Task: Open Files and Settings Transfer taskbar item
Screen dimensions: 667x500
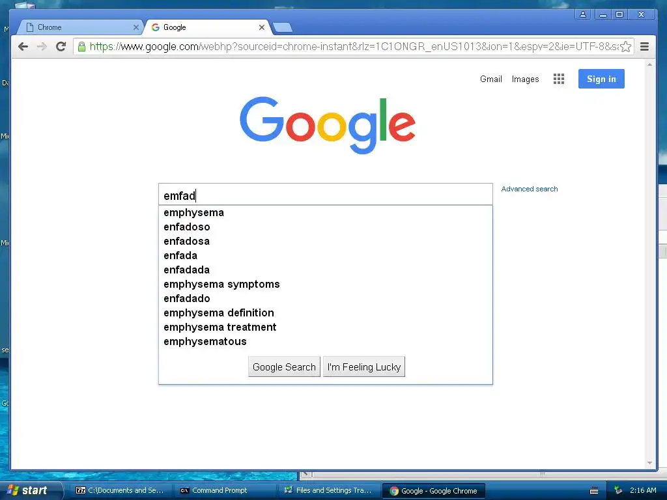Action: 329,491
